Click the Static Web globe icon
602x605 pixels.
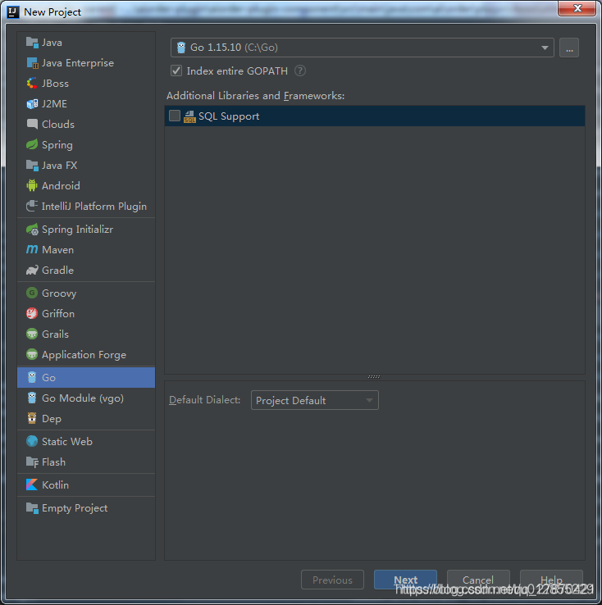(x=32, y=441)
